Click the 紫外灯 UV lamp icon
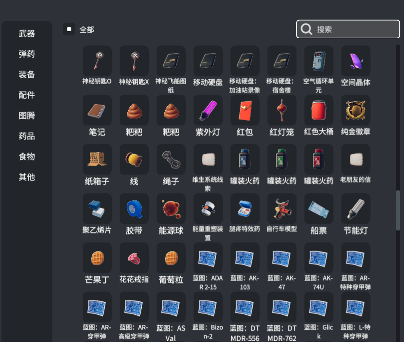Screen dimensions: 404x342 [208, 110]
